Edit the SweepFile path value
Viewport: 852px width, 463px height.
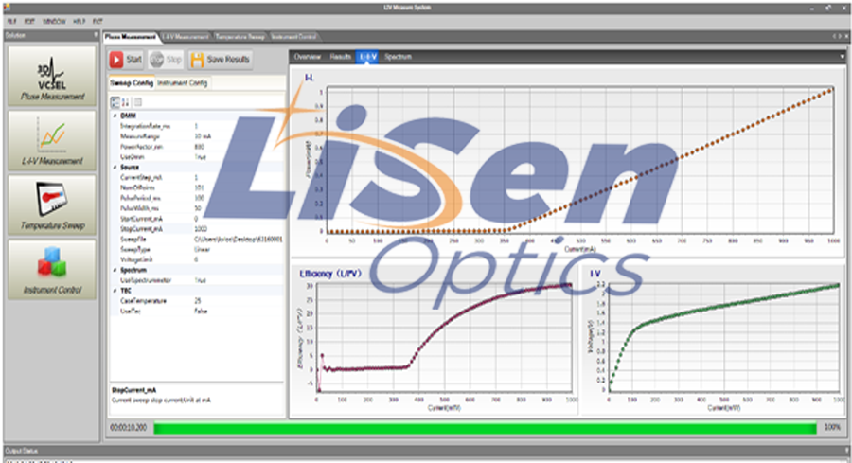(x=238, y=240)
